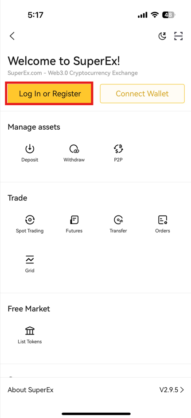Toggle dark mode moon icon
The height and width of the screenshot is (418, 191).
click(x=162, y=36)
